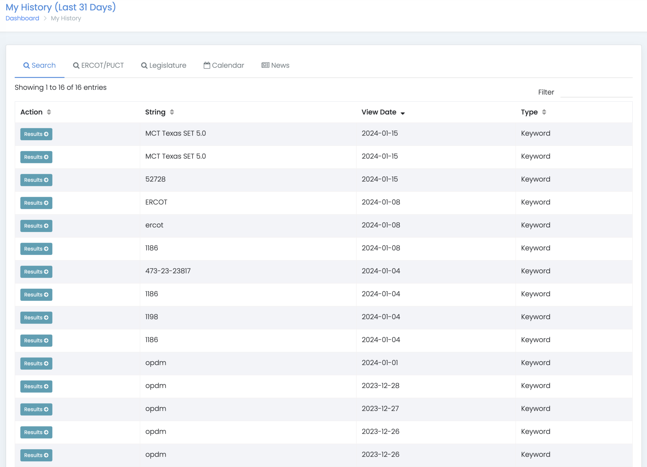Click the 'My History (Last 31 Days)' heading
The image size is (647, 467).
pos(61,7)
